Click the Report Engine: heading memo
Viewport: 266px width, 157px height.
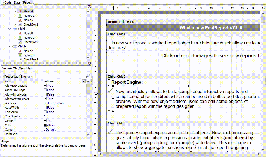(x=127, y=82)
